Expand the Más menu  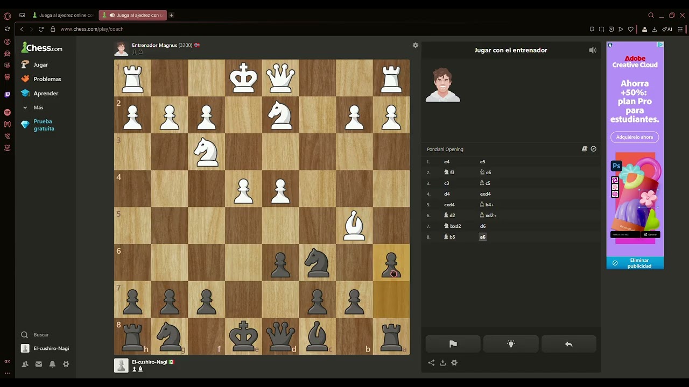[32, 107]
